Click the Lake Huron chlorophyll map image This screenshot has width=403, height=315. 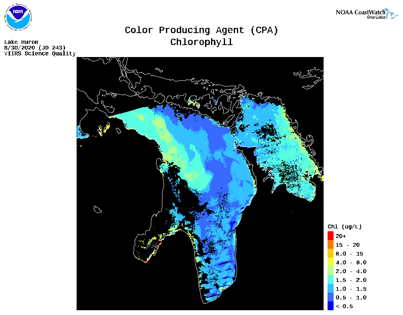click(200, 183)
